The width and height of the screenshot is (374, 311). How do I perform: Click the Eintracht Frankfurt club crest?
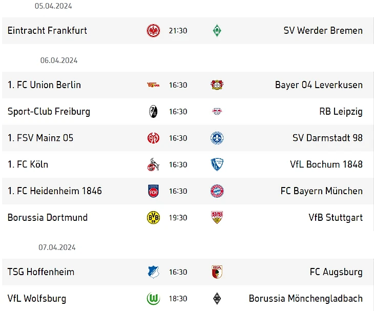click(153, 31)
